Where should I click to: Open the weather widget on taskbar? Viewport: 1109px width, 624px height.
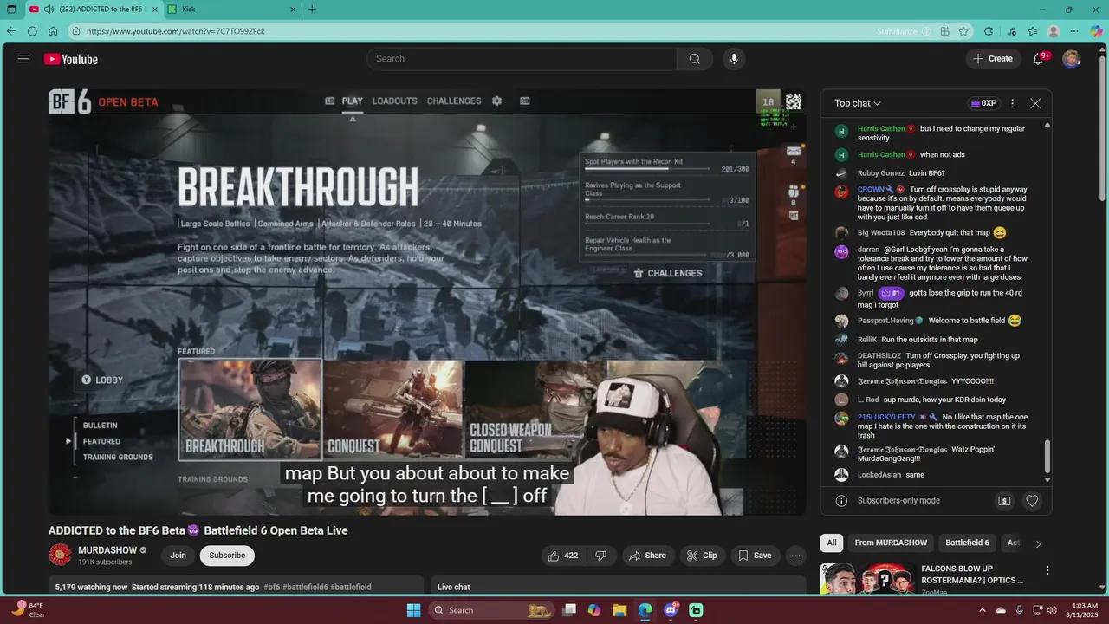[x=28, y=610]
